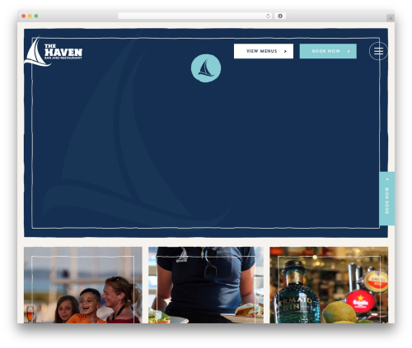The image size is (412, 348).
Task: Open the hamburger menu icon
Action: click(x=378, y=51)
